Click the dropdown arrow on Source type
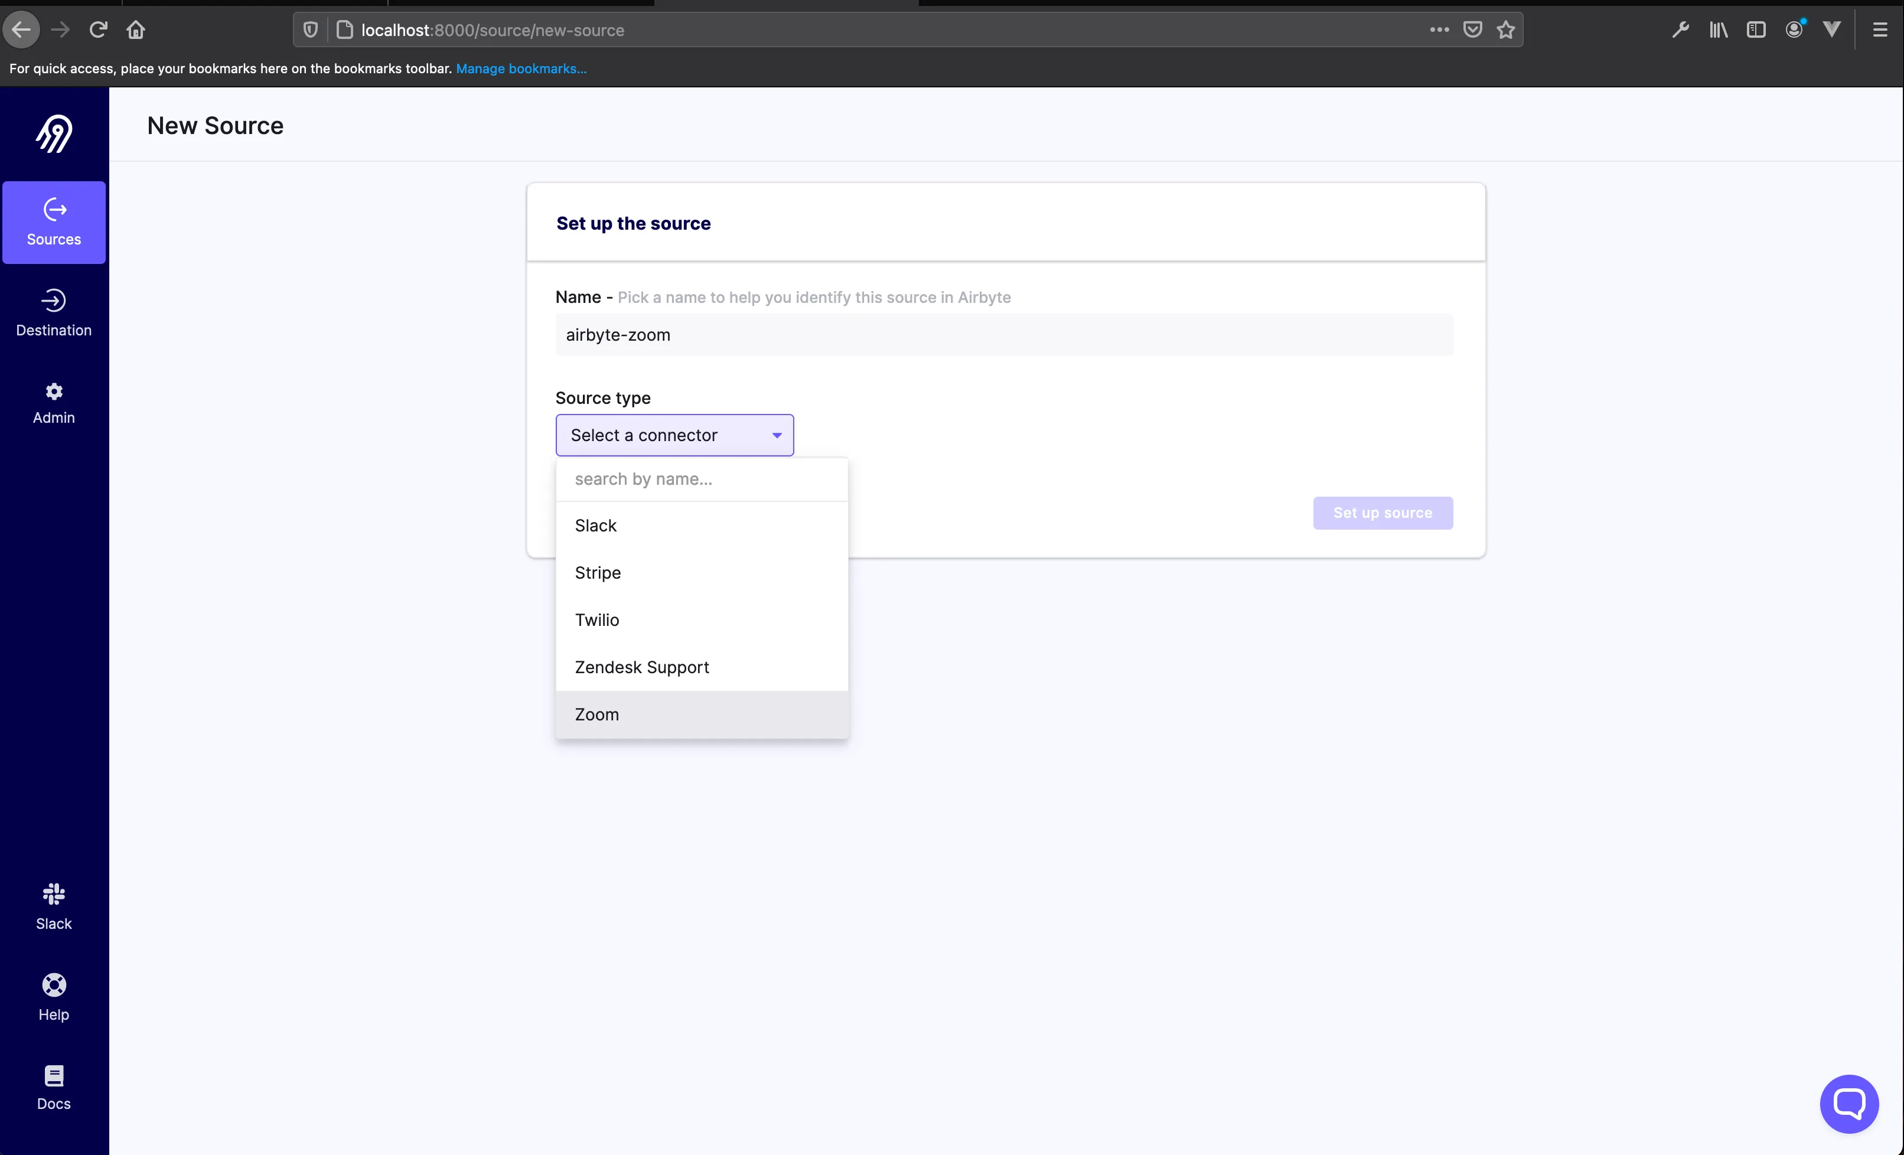The width and height of the screenshot is (1904, 1155). 777,436
